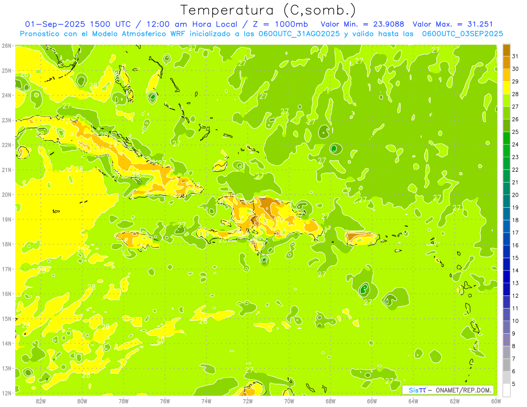Click the 25N latitude axis label
The width and height of the screenshot is (527, 407).
point(6,71)
